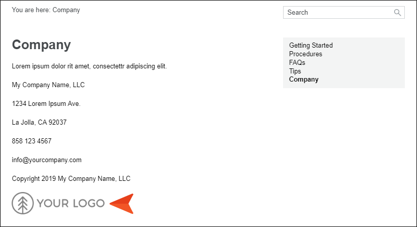Click the Company page heading
417x227 pixels.
click(42, 45)
